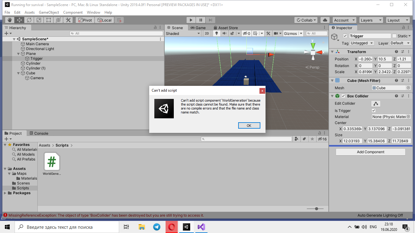Collapse the Plane hierarchy item

tap(19, 54)
